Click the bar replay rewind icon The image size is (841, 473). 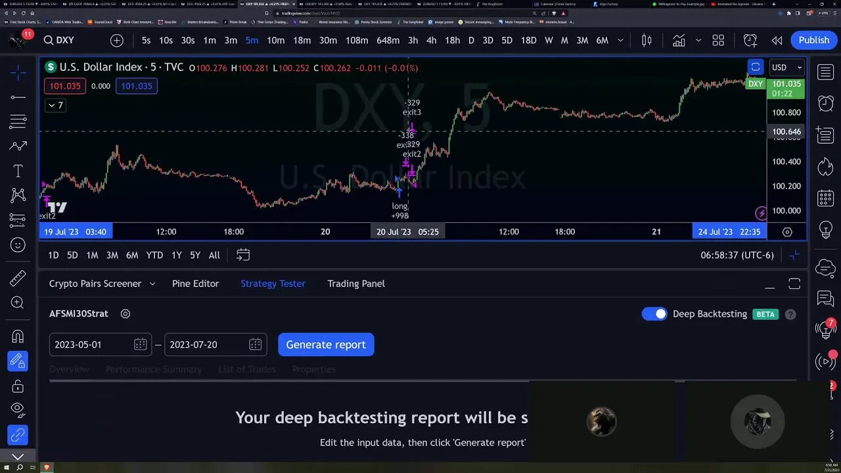(777, 40)
